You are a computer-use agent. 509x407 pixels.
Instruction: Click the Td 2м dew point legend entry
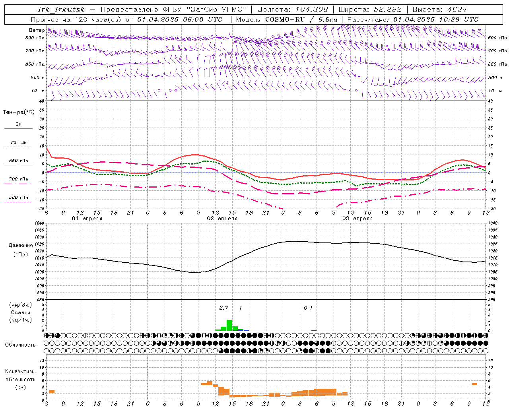coord(18,142)
